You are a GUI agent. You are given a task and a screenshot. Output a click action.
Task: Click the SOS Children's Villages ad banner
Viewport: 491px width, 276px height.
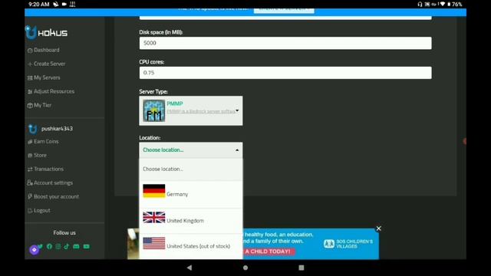311,244
